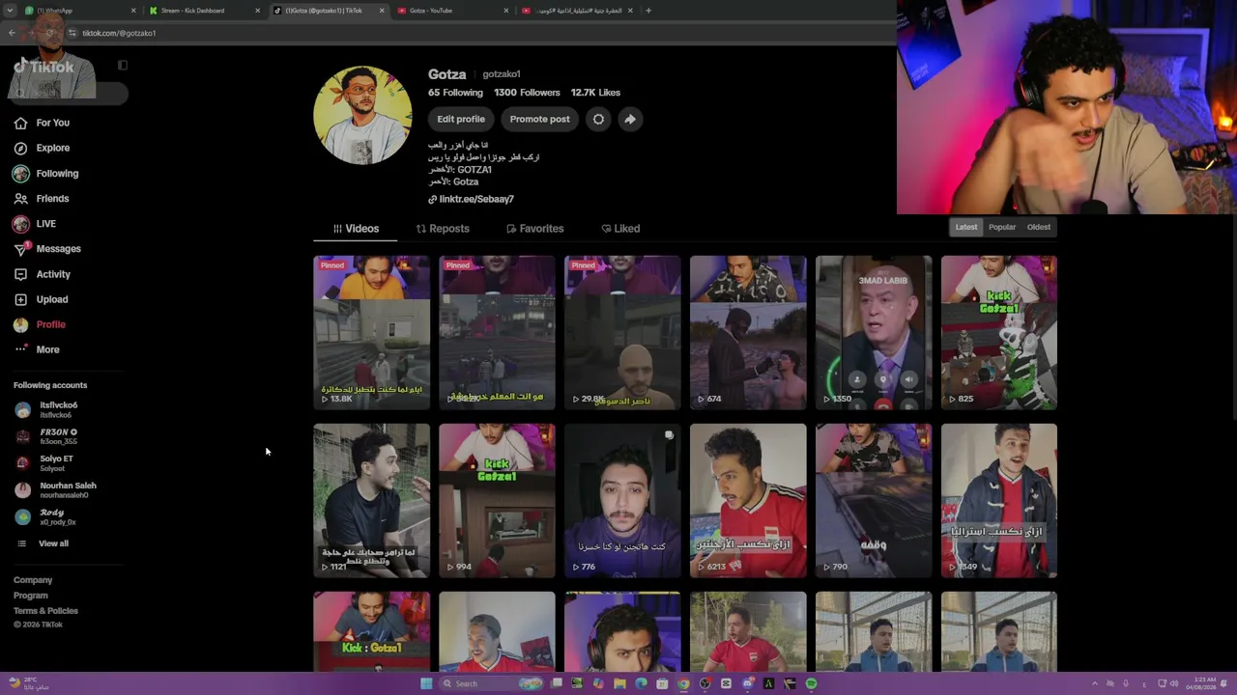This screenshot has width=1237, height=695.
Task: Collapse the TikTok sidebar panel
Action: [x=123, y=66]
